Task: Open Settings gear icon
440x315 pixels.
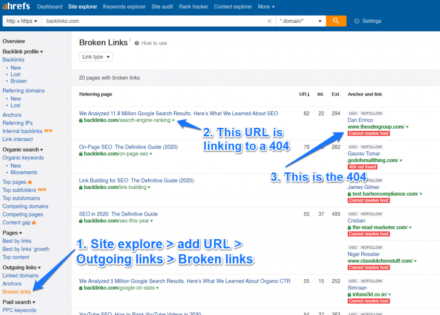Action: 356,21
